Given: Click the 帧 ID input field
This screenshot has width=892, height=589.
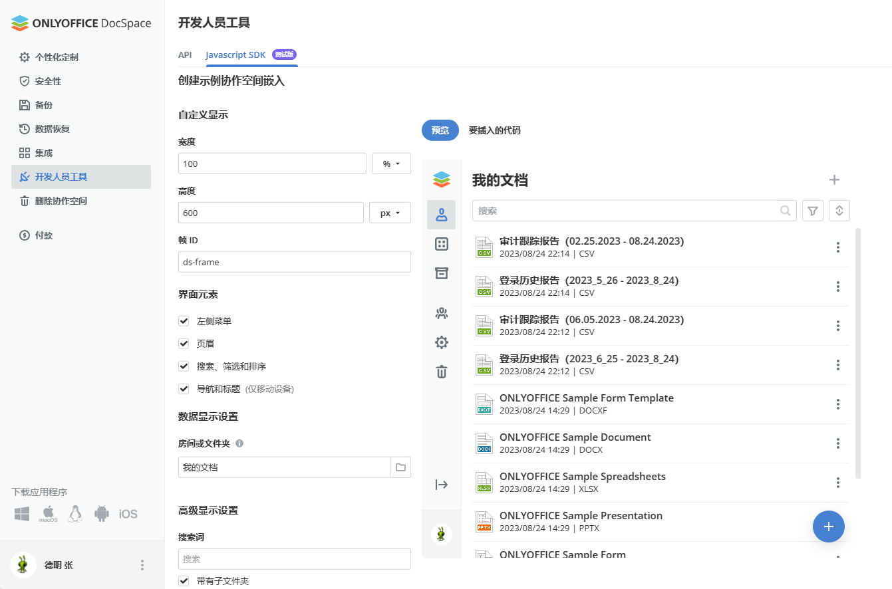Looking at the screenshot, I should [x=295, y=262].
